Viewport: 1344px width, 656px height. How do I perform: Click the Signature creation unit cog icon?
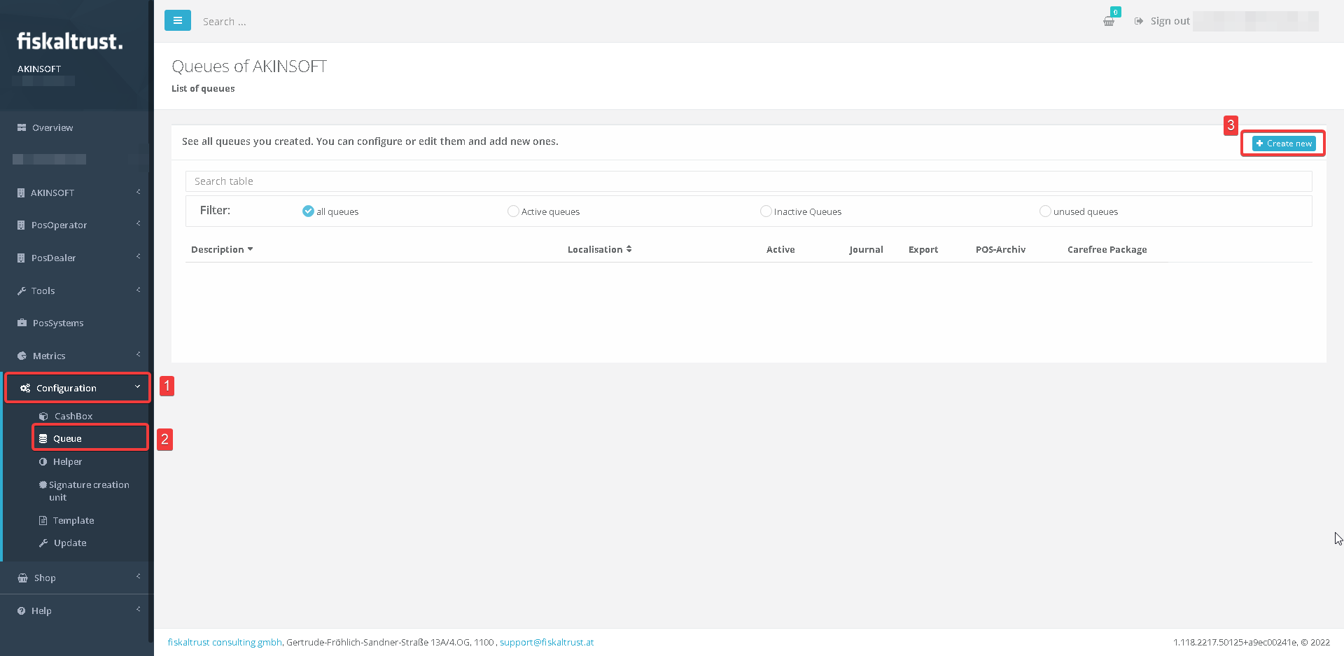coord(43,484)
